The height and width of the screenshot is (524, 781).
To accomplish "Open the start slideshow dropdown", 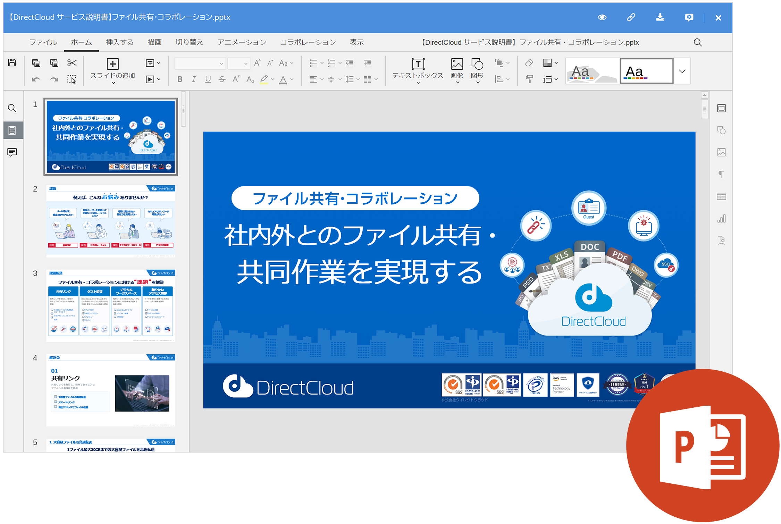I will tap(153, 79).
